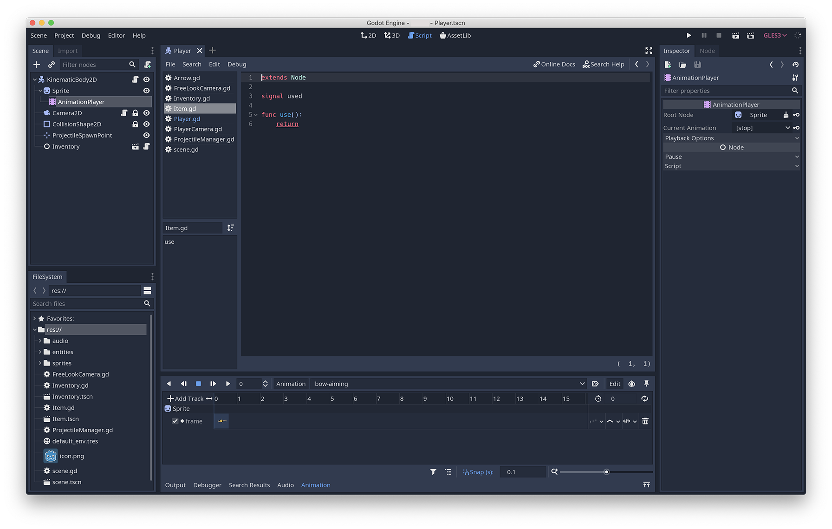Open the Online Docs
832x529 pixels.
coord(554,64)
